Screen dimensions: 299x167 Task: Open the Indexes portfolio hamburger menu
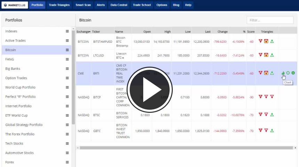click(x=67, y=31)
